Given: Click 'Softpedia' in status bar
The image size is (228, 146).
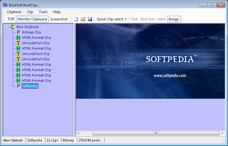Looking at the screenshot, I should (35, 140).
